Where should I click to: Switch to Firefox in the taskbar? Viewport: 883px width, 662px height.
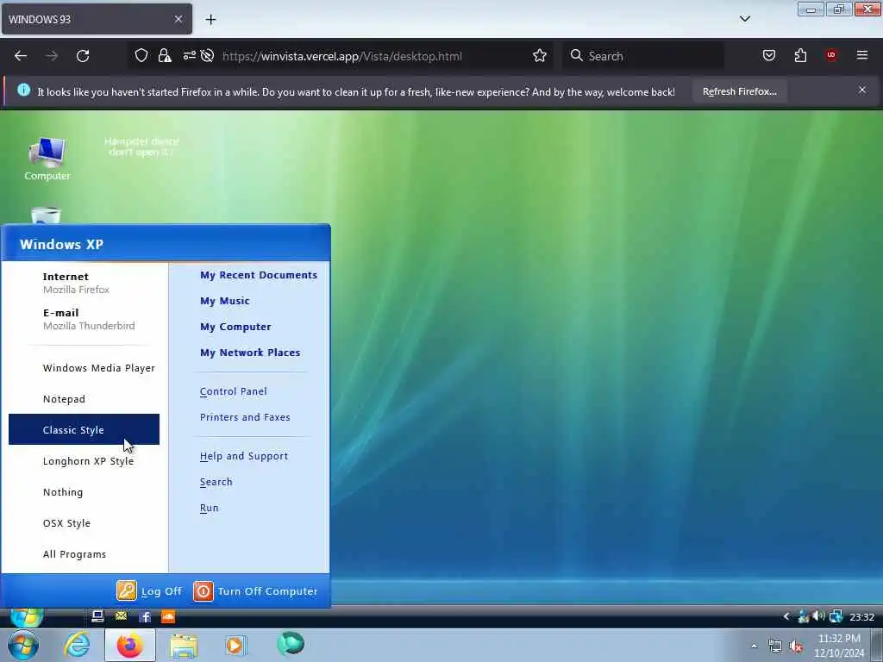coord(129,645)
